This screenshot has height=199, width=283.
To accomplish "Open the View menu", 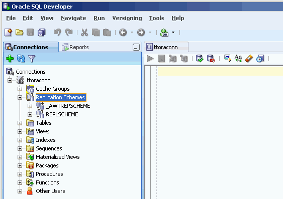I will click(x=47, y=18).
